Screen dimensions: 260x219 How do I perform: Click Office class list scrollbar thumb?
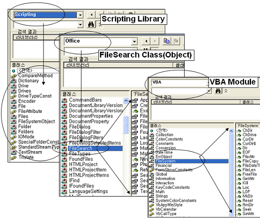[x=126, y=125]
